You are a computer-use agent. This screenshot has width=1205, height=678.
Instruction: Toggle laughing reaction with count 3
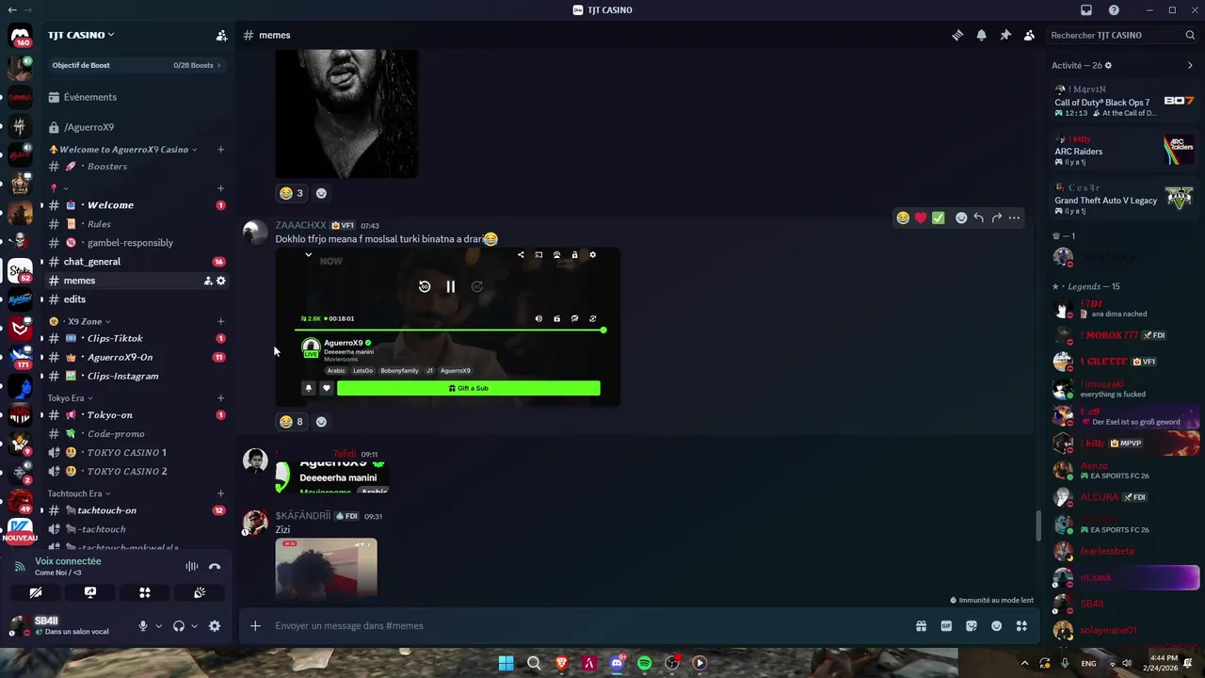tap(292, 193)
